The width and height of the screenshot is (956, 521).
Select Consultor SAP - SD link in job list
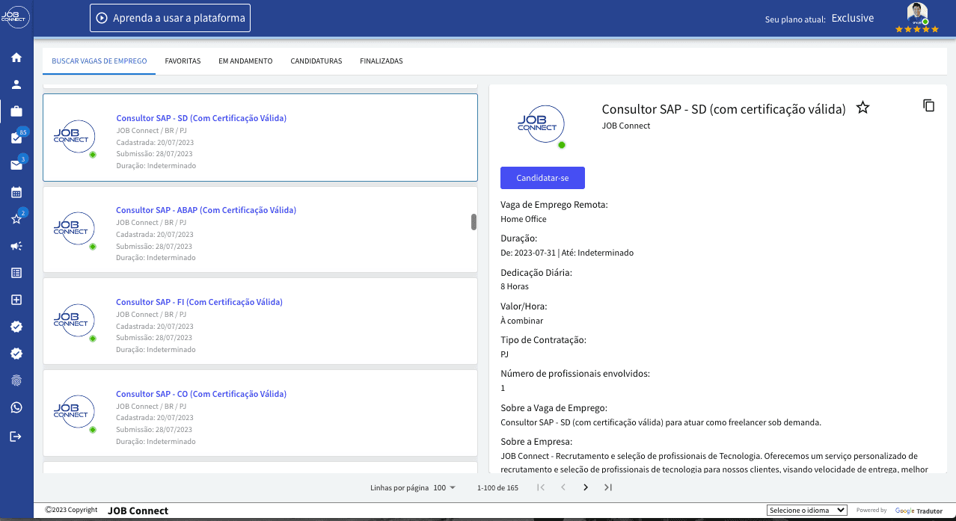(201, 118)
